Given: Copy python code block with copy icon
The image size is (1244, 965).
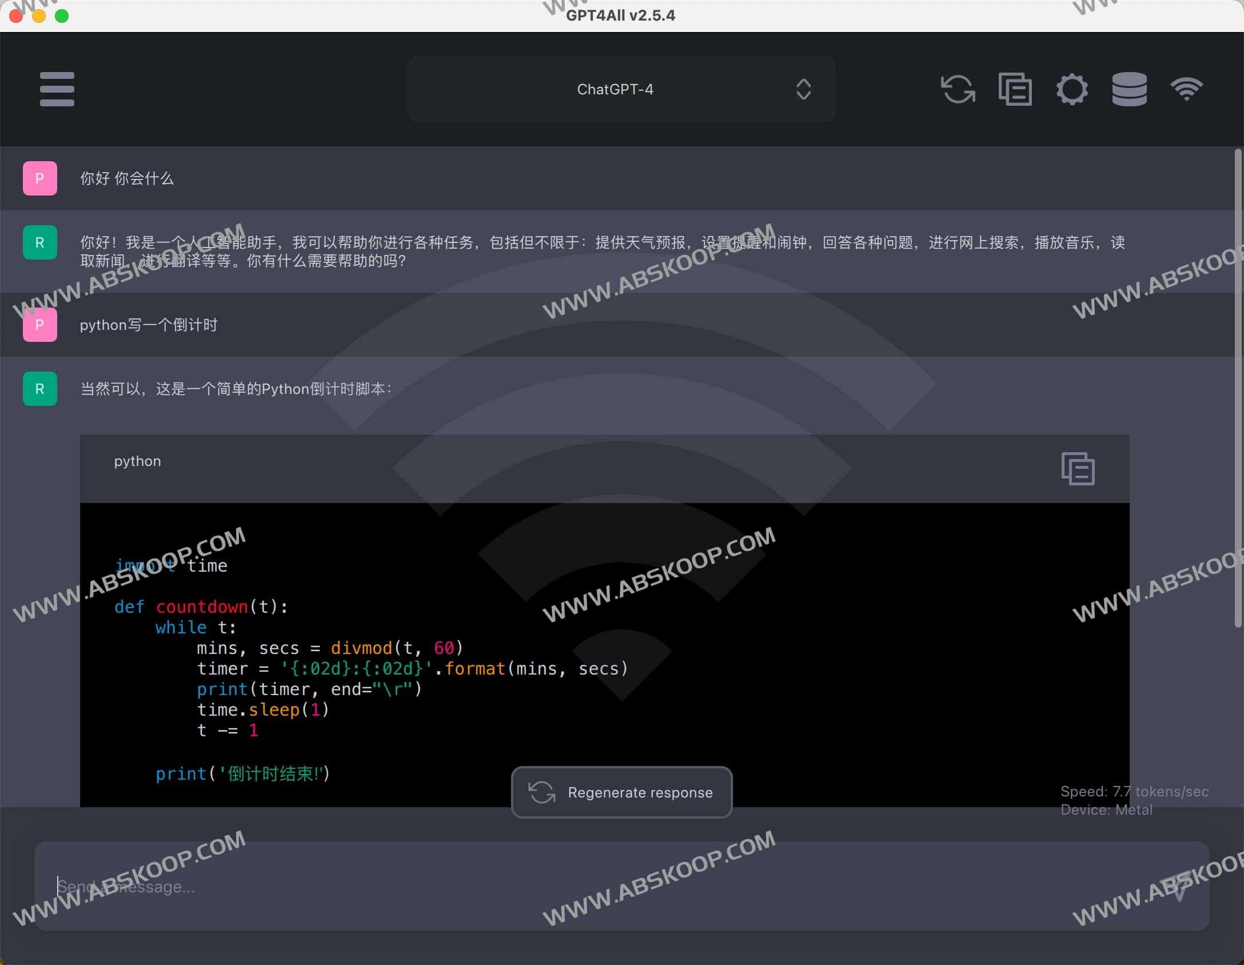Looking at the screenshot, I should pos(1078,469).
